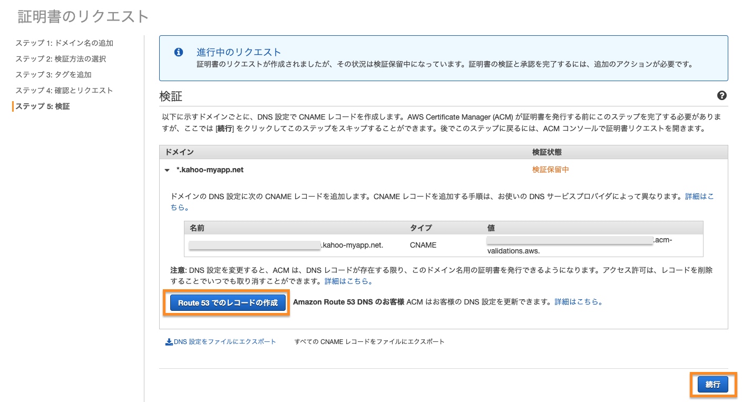Viewport: 742px width, 402px height.
Task: Click the ドメイン column header
Action: coord(180,152)
